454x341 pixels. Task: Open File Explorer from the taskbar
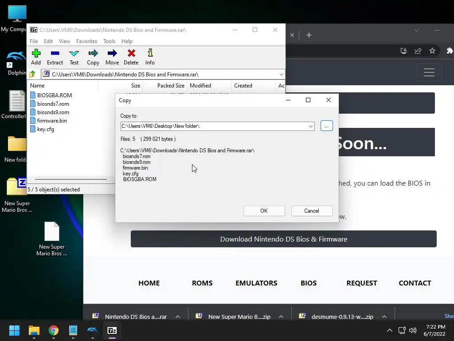tap(34, 330)
